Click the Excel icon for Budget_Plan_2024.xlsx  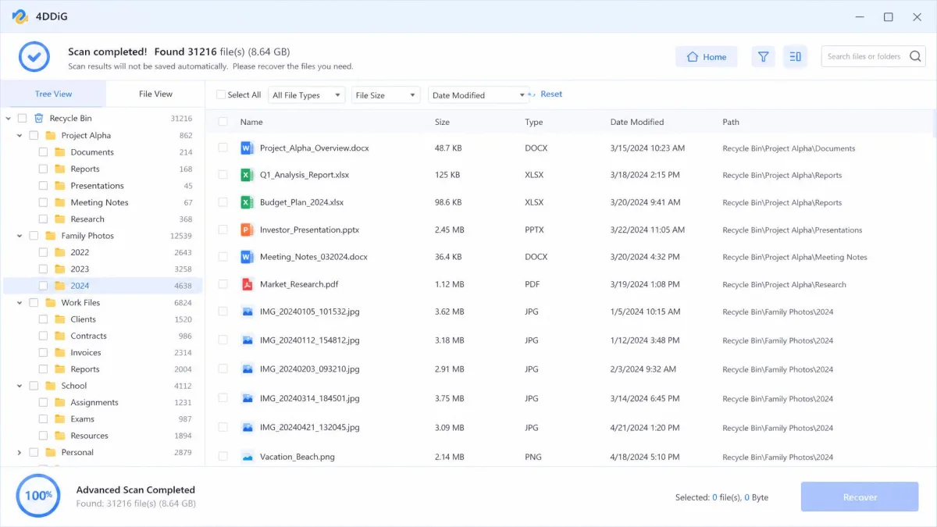tap(247, 202)
